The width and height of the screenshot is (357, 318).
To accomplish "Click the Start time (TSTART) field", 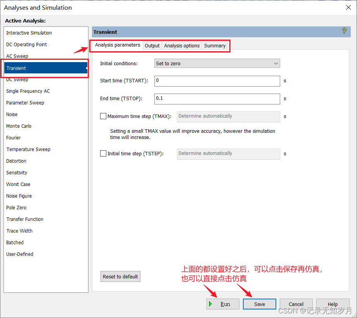I will [x=217, y=81].
